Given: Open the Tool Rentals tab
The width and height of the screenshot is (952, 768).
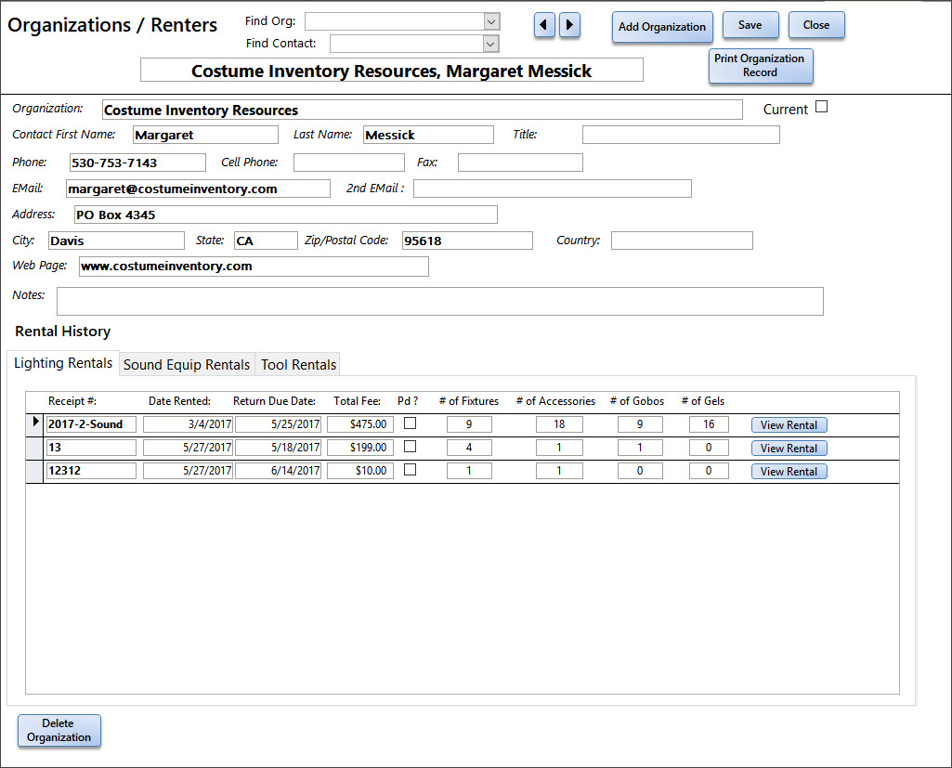Looking at the screenshot, I should (x=298, y=365).
